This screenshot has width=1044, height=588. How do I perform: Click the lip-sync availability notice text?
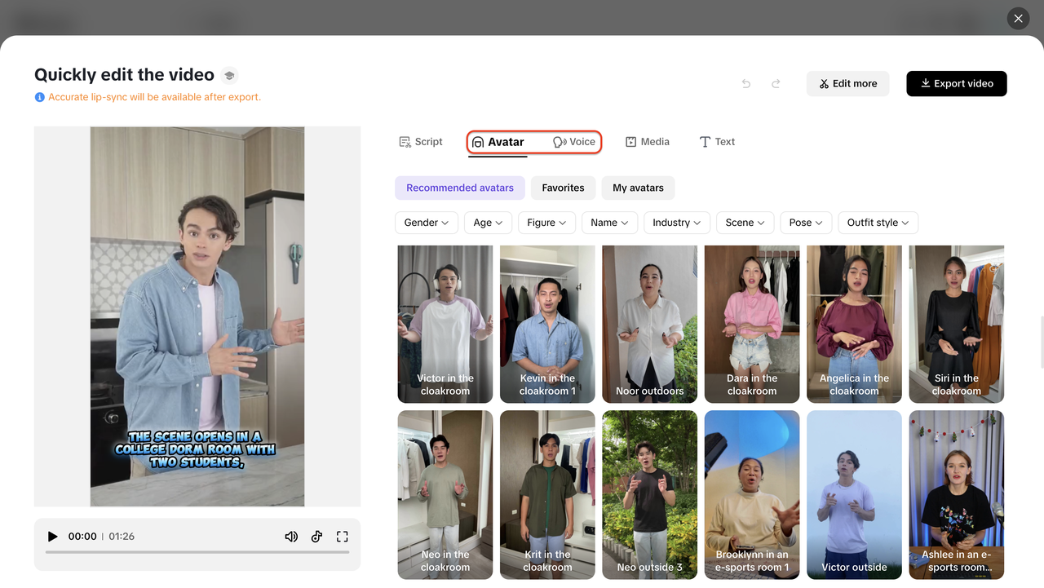point(155,97)
